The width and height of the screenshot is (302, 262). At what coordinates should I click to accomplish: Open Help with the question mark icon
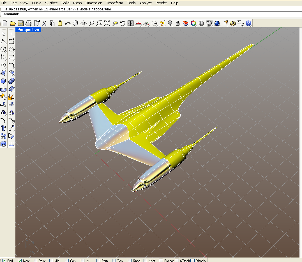248,23
